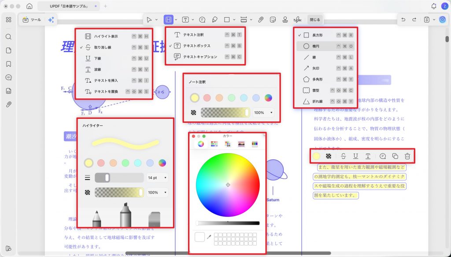Open the search panel in left sidebar
Screen dimensions: 451x257
9,37
